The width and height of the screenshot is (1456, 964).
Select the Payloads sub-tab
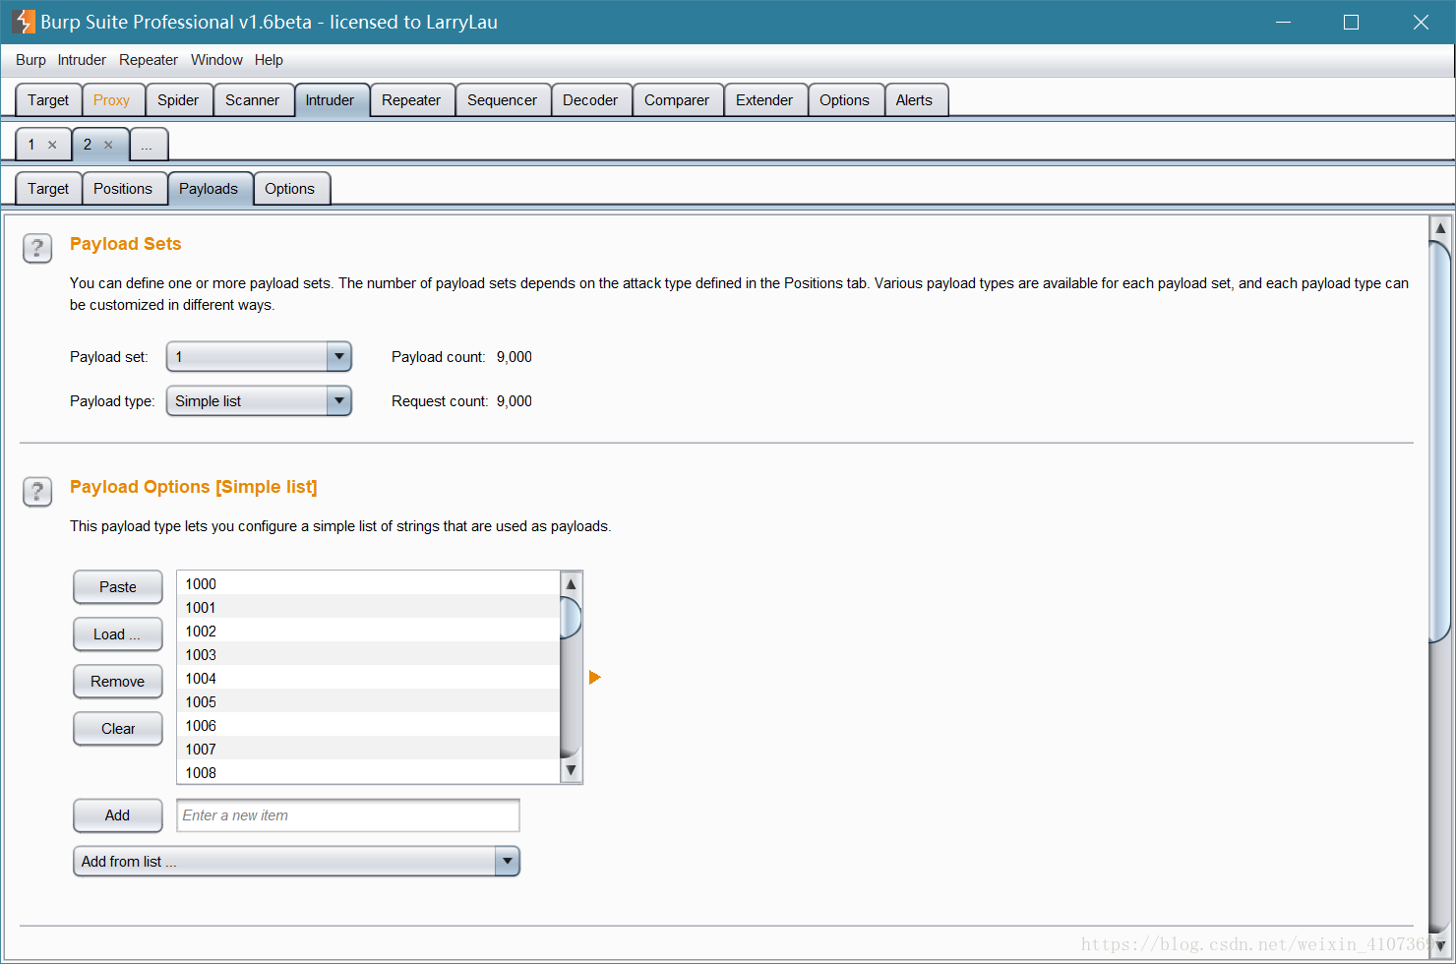click(209, 189)
